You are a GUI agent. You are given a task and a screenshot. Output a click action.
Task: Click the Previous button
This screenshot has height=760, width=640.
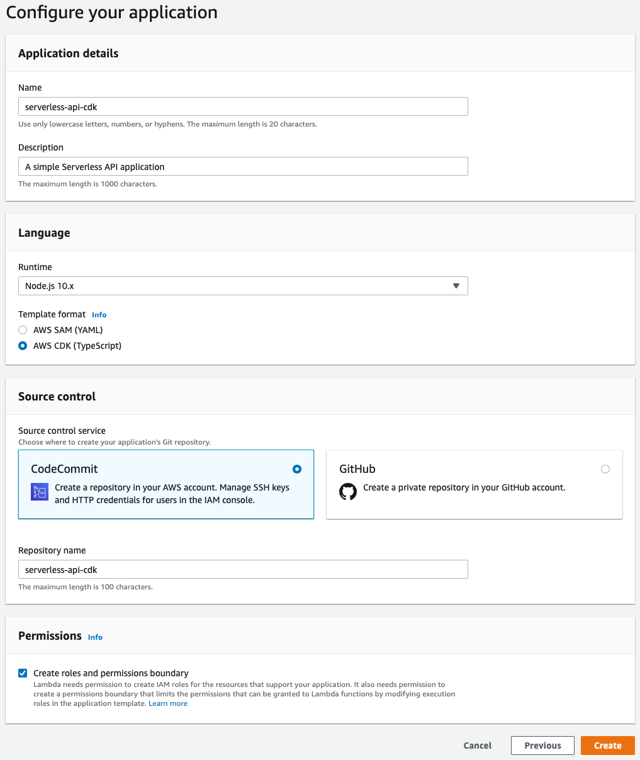tap(542, 745)
